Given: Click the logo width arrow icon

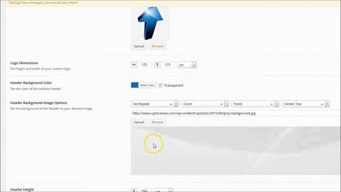Looking at the screenshot, I should [134, 65].
